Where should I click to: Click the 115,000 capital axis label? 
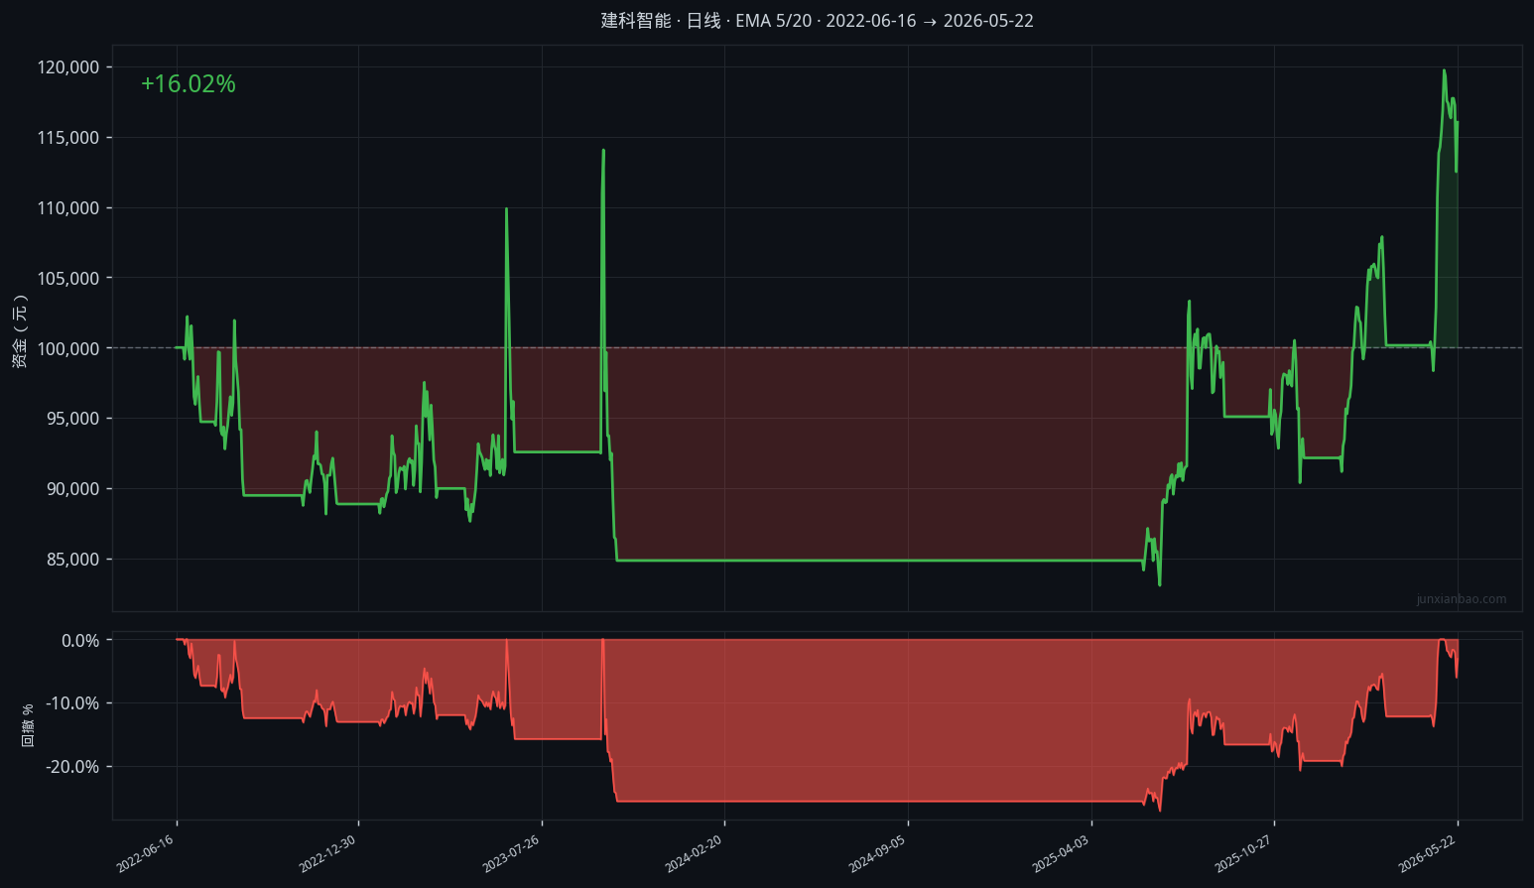tap(68, 138)
